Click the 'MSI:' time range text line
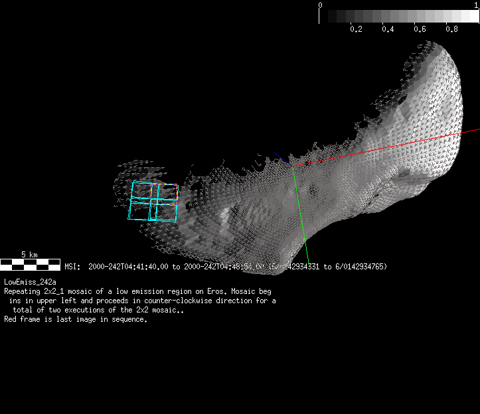This screenshot has height=414, width=480. [226, 267]
